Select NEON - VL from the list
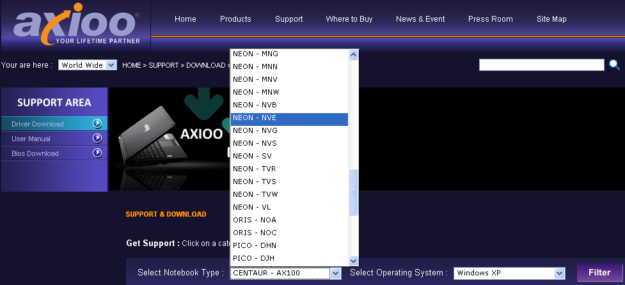Screen dimensions: 625x285 point(289,207)
